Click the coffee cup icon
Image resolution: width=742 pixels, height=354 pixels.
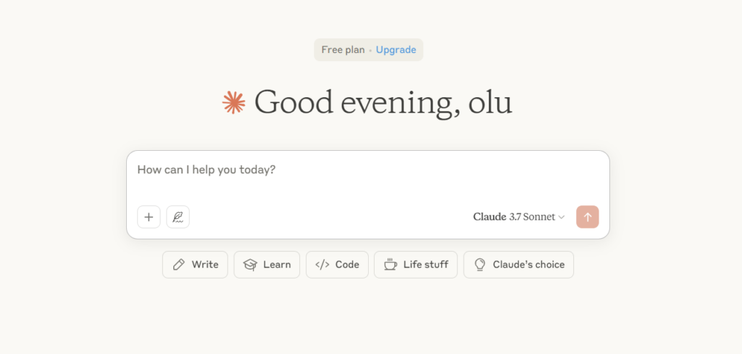pyautogui.click(x=391, y=265)
